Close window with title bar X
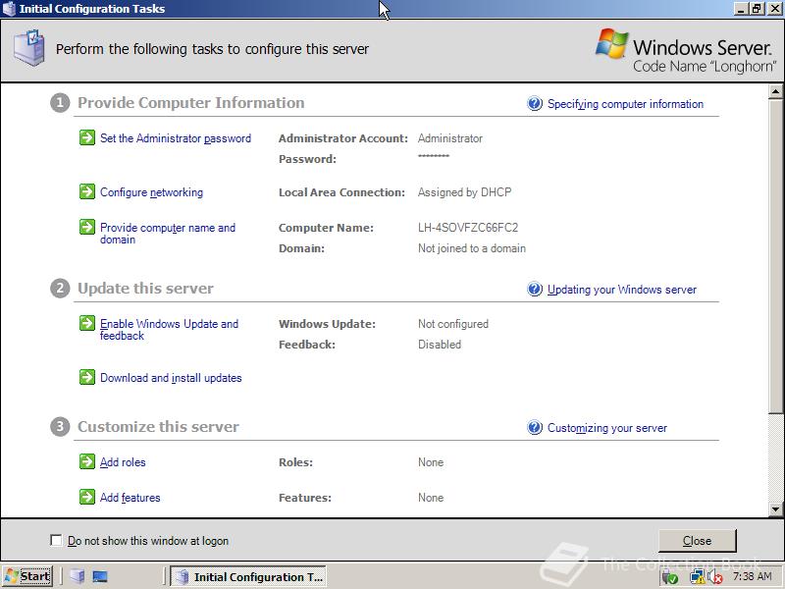 (774, 9)
